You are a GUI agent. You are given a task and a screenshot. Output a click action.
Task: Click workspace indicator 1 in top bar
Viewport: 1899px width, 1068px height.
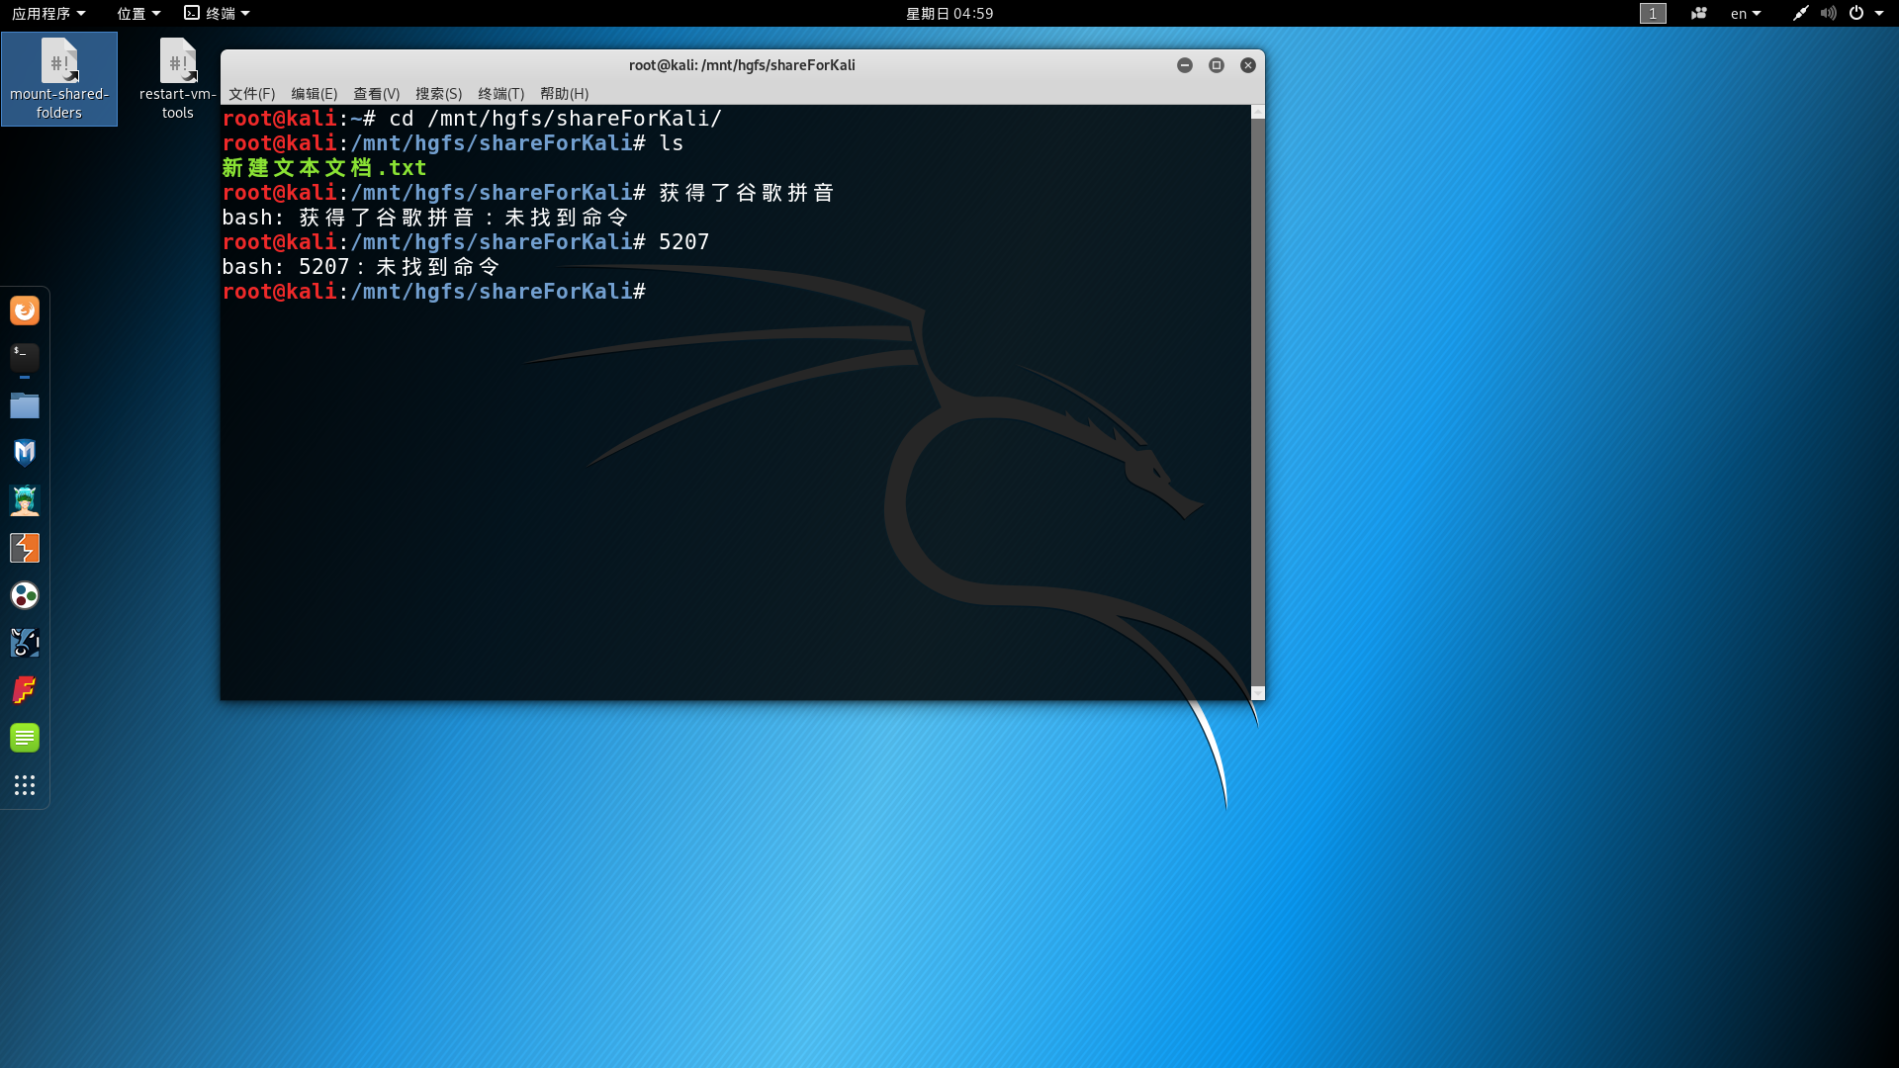[x=1653, y=13]
